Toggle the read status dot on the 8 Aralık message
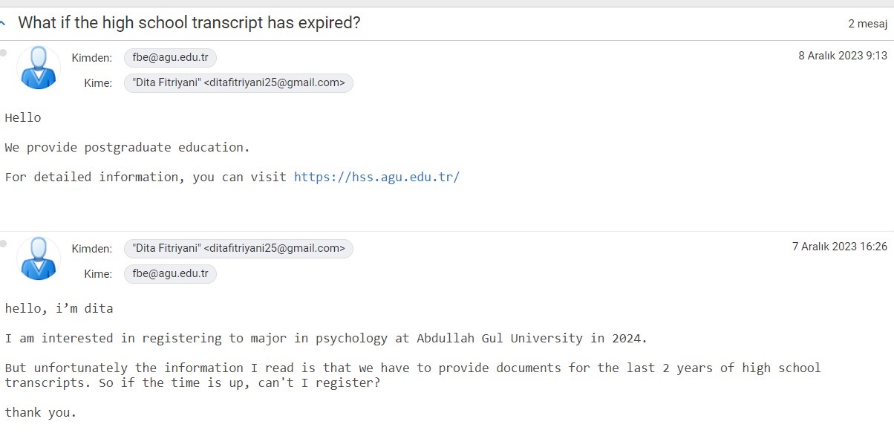This screenshot has width=894, height=436. pyautogui.click(x=4, y=53)
